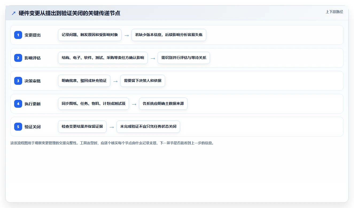Select step number 2 badge

18,58
